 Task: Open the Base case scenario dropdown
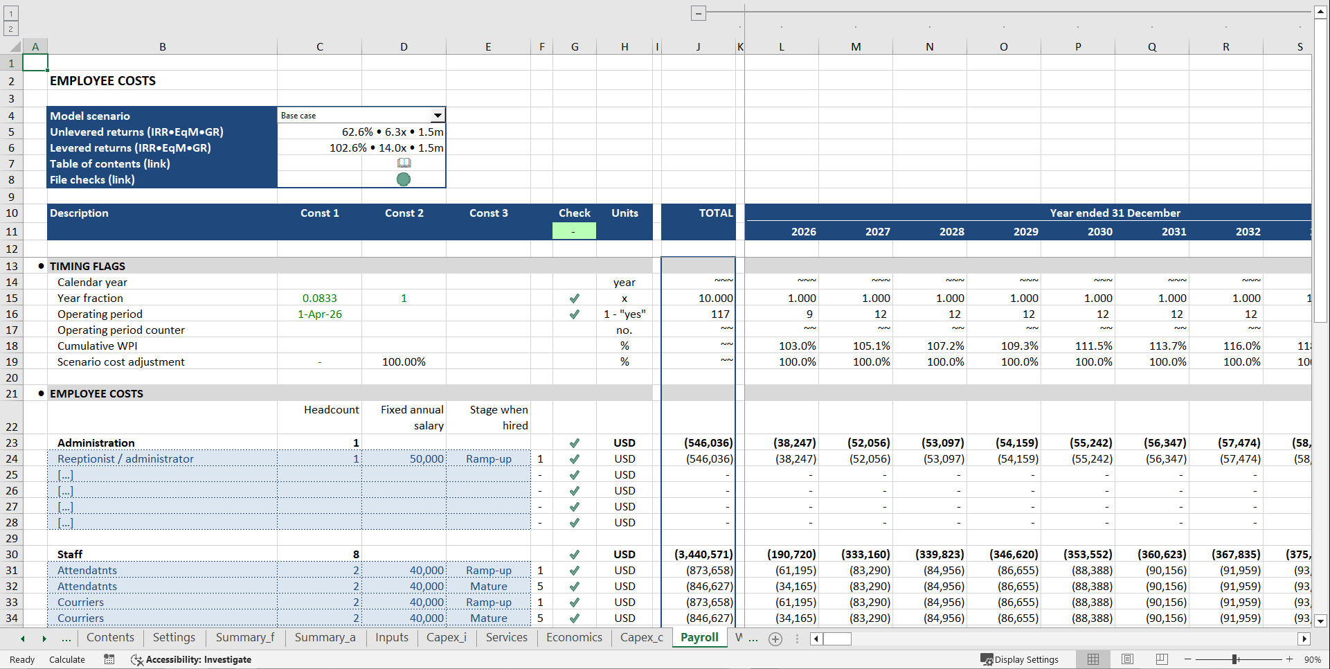coord(438,115)
